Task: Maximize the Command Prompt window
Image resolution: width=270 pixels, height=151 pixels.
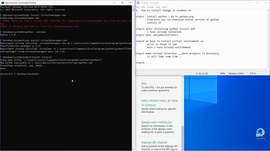Action: click(x=122, y=3)
